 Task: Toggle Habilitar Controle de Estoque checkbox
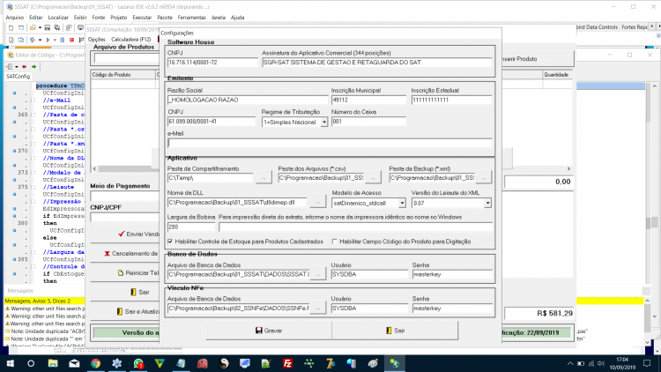click(x=170, y=242)
